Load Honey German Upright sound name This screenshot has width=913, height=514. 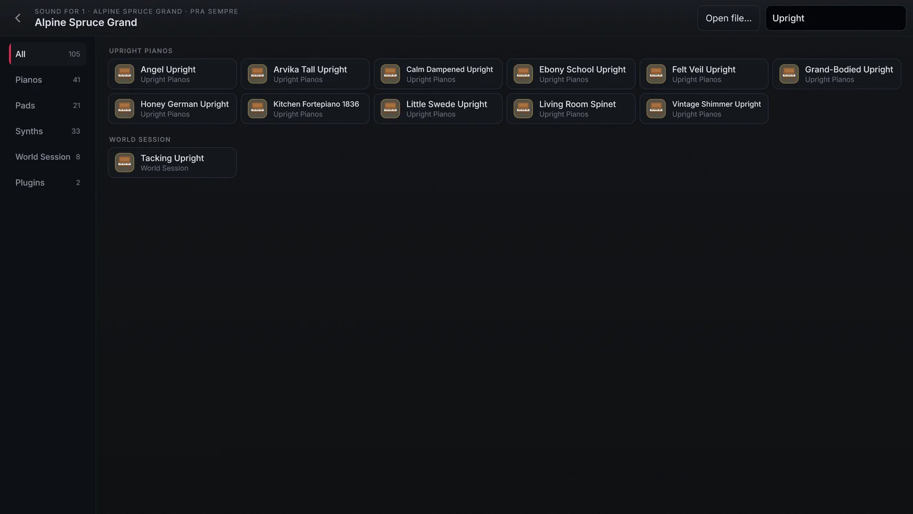point(185,104)
